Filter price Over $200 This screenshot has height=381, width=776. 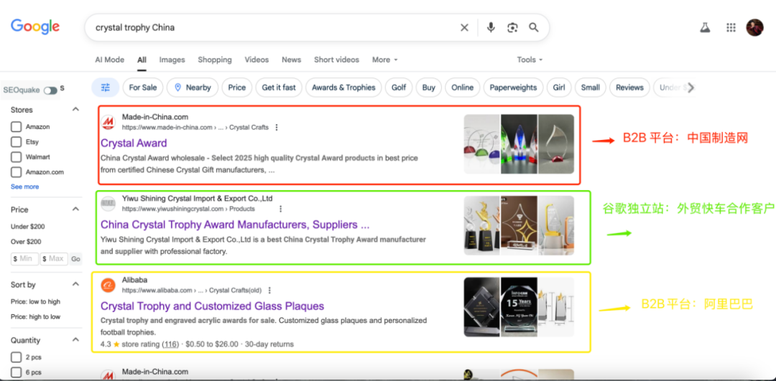(27, 242)
